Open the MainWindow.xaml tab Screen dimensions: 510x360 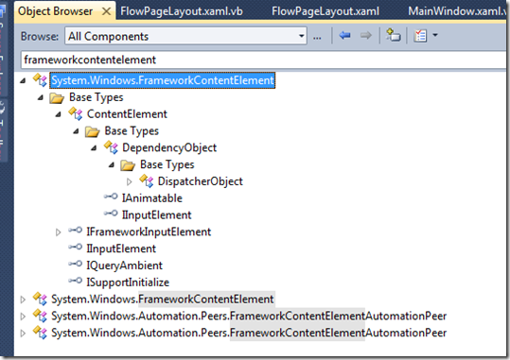(457, 11)
